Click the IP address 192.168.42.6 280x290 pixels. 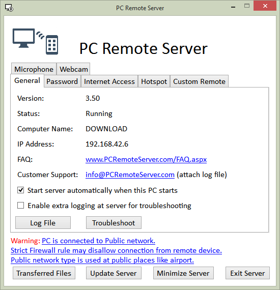pyautogui.click(x=107, y=144)
